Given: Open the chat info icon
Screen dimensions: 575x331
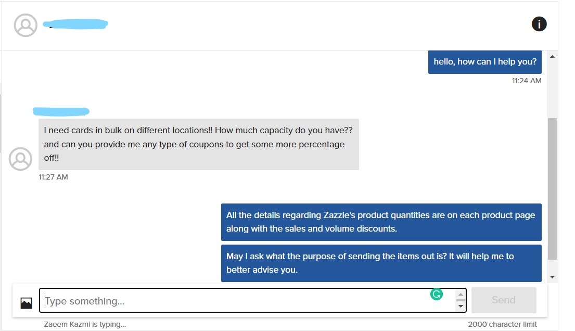Looking at the screenshot, I should (x=539, y=24).
